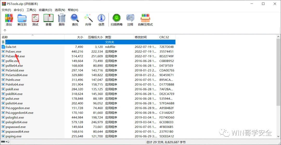281x145 pixels.
Task: Sort by Modified (修改时间) column header
Action: tap(146, 37)
